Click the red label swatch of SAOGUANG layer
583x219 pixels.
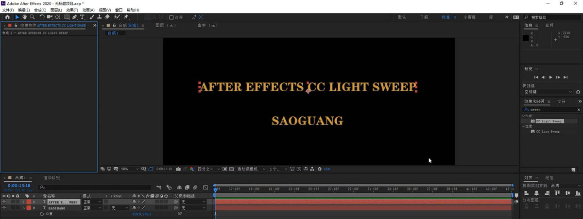[x=29, y=207]
